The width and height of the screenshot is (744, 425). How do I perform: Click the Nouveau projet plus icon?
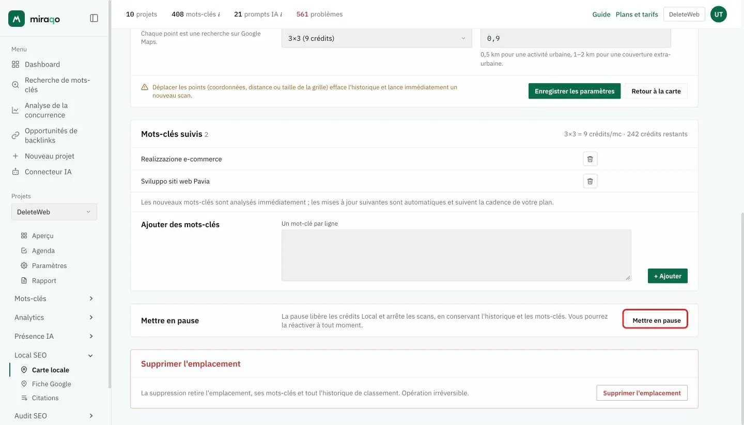[16, 156]
